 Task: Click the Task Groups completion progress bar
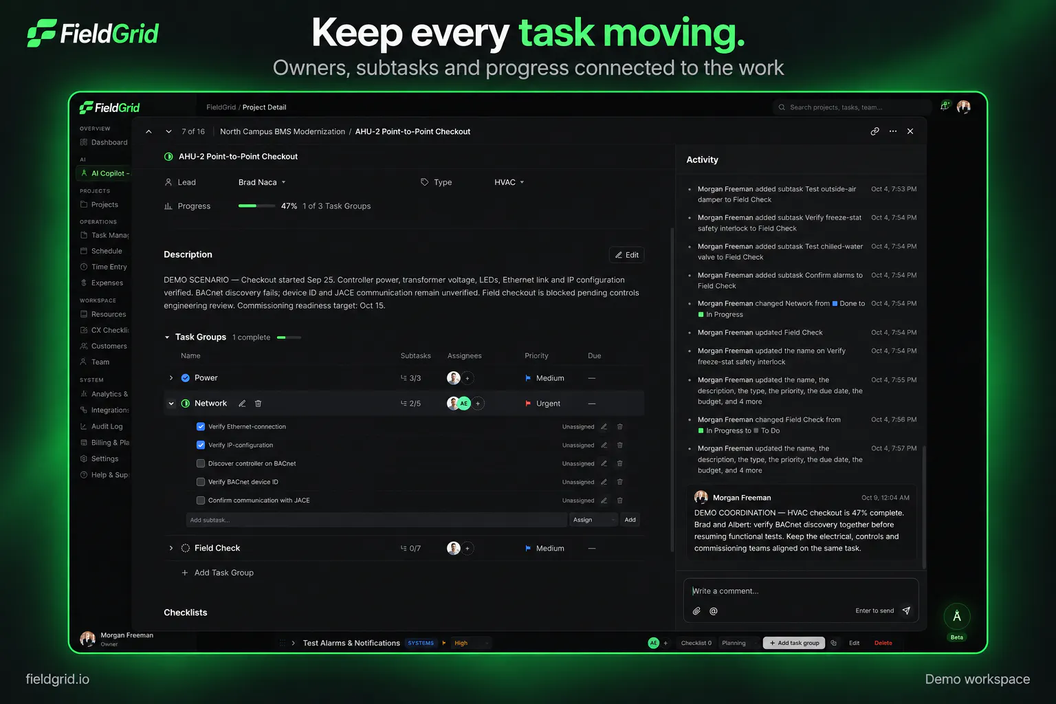tap(289, 338)
